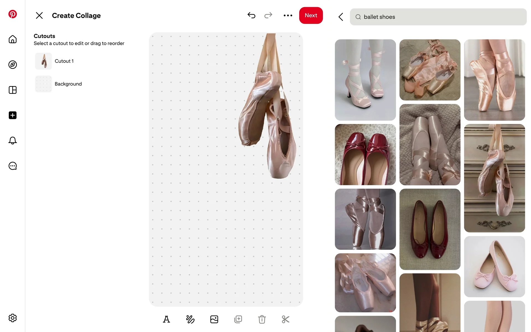Open the add image tool

[x=214, y=319]
